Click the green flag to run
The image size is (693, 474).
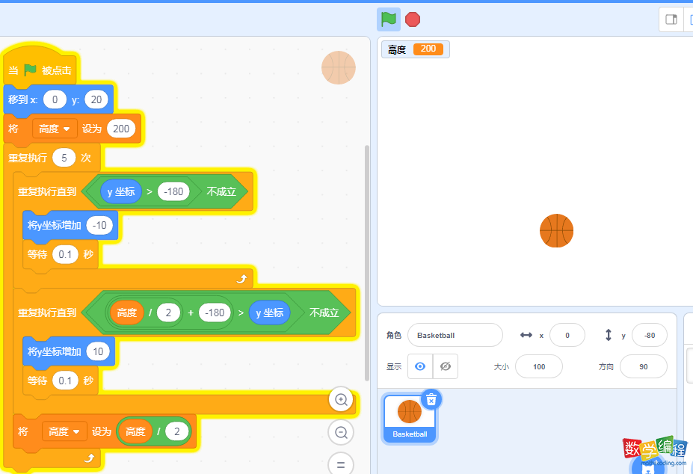click(x=388, y=19)
